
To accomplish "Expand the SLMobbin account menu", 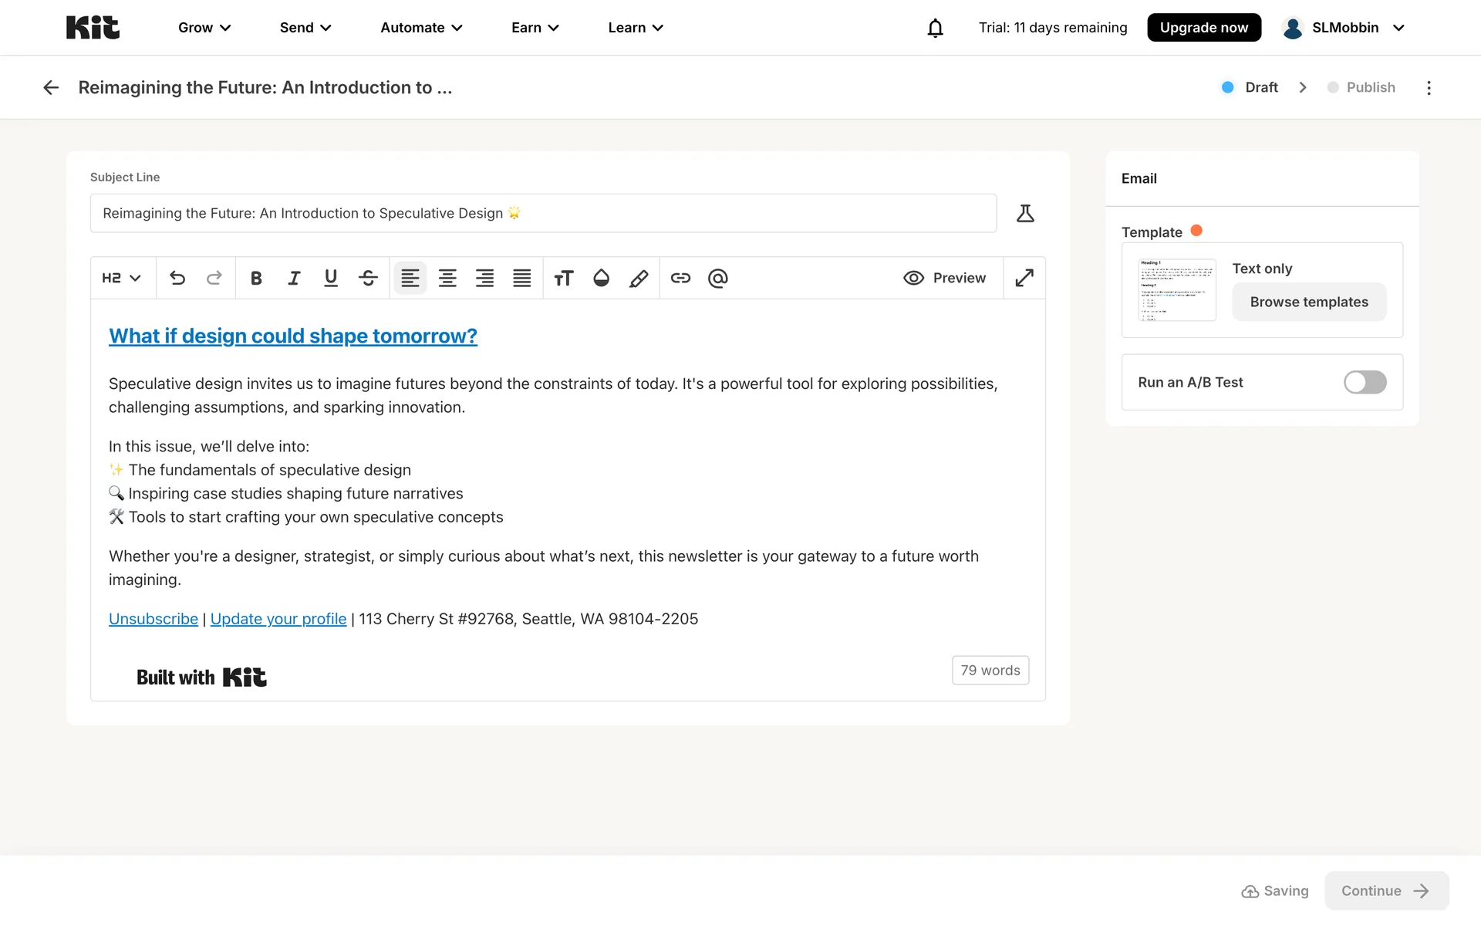I will click(x=1344, y=28).
